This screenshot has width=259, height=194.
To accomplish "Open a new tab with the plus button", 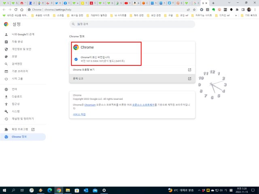I will (x=213, y=3).
